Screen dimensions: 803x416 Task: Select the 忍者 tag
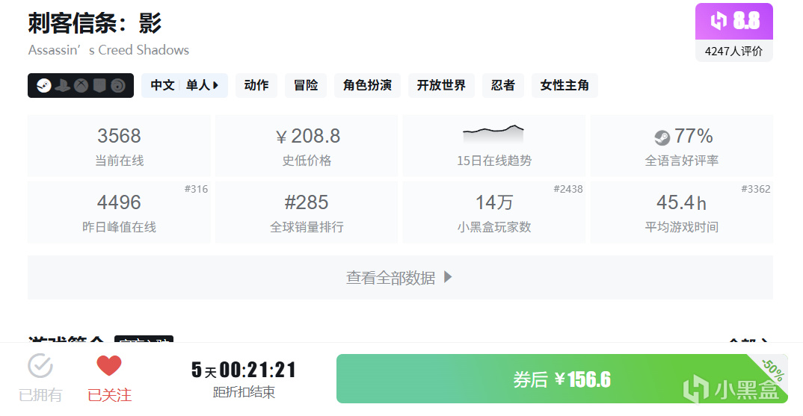point(503,85)
